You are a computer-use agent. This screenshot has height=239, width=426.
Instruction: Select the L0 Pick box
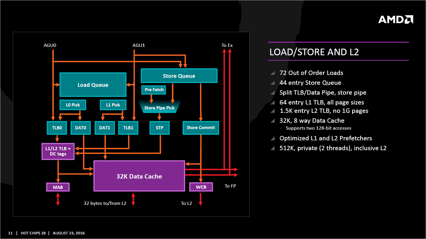pos(73,105)
